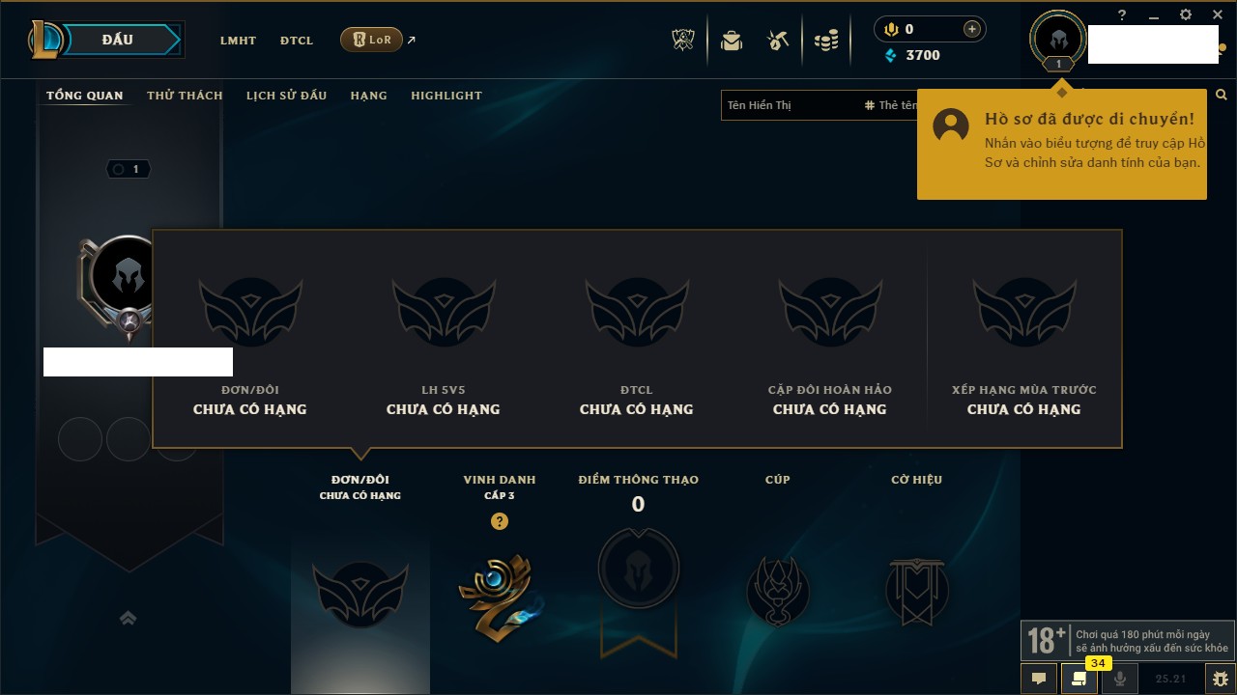Switch to the LỊCH SỬ ĐẤU tab
Screen dimensions: 1237x695
pyautogui.click(x=286, y=96)
